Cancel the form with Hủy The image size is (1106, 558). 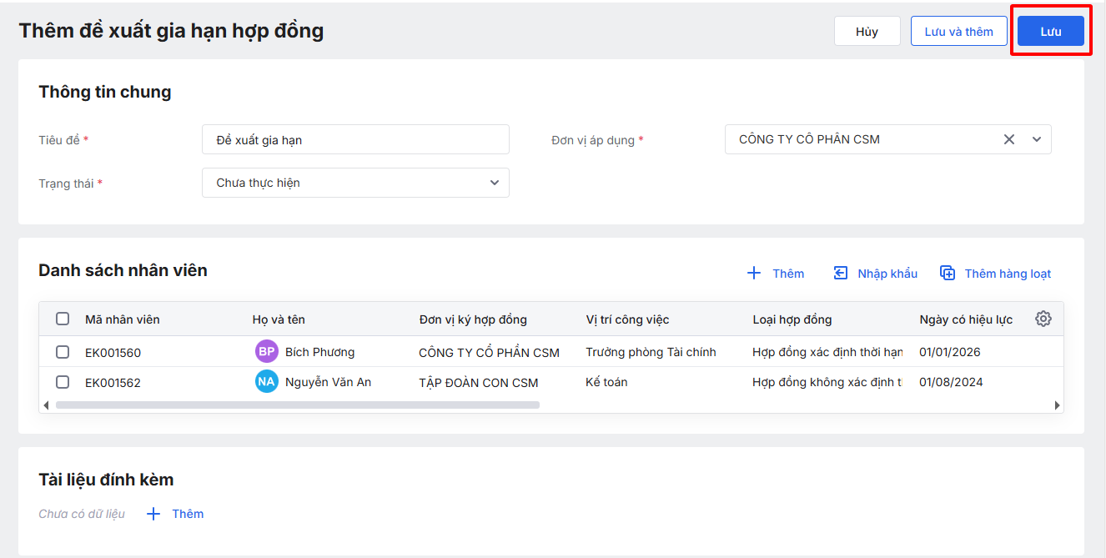(867, 32)
